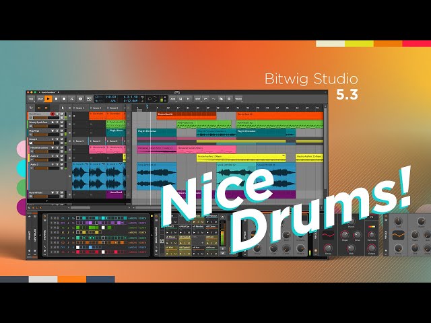Click the Kick drum pad
This screenshot has width=431, height=323.
[x=171, y=250]
